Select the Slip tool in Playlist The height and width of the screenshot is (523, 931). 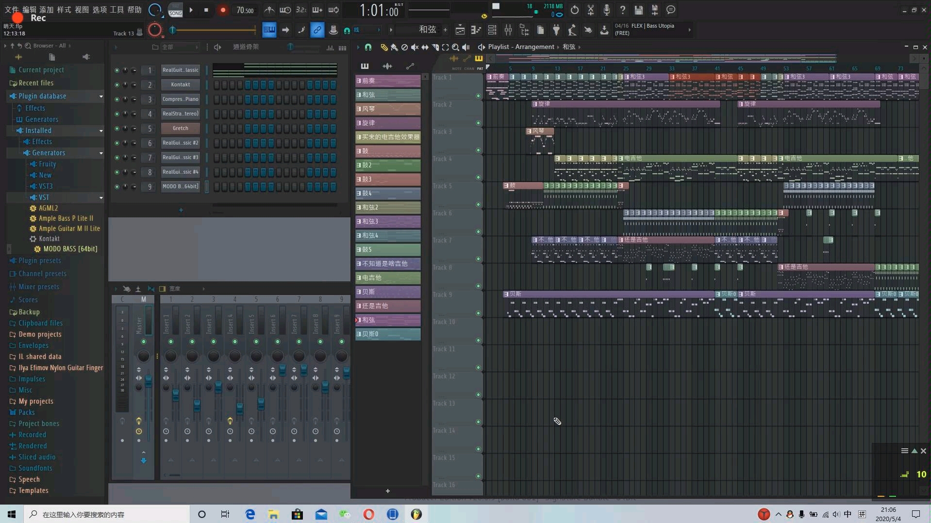(425, 47)
